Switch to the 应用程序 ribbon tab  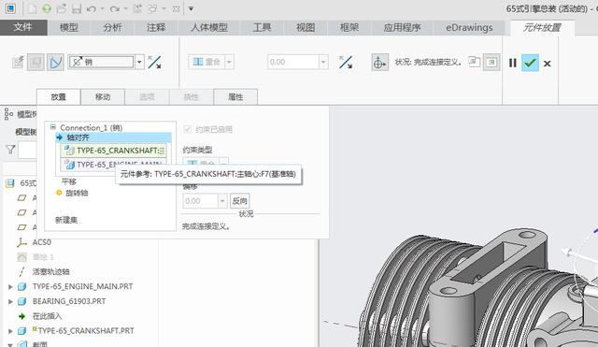tap(402, 27)
